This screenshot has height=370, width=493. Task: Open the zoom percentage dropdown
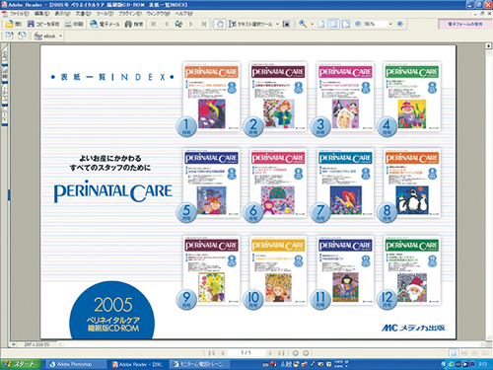point(390,24)
